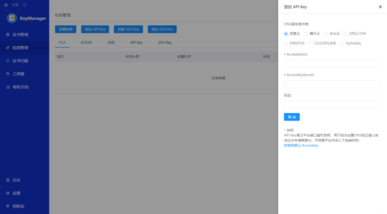This screenshot has height=214, width=387.
Task: Open 证书扫描 in the sidebar
Action: (20, 61)
